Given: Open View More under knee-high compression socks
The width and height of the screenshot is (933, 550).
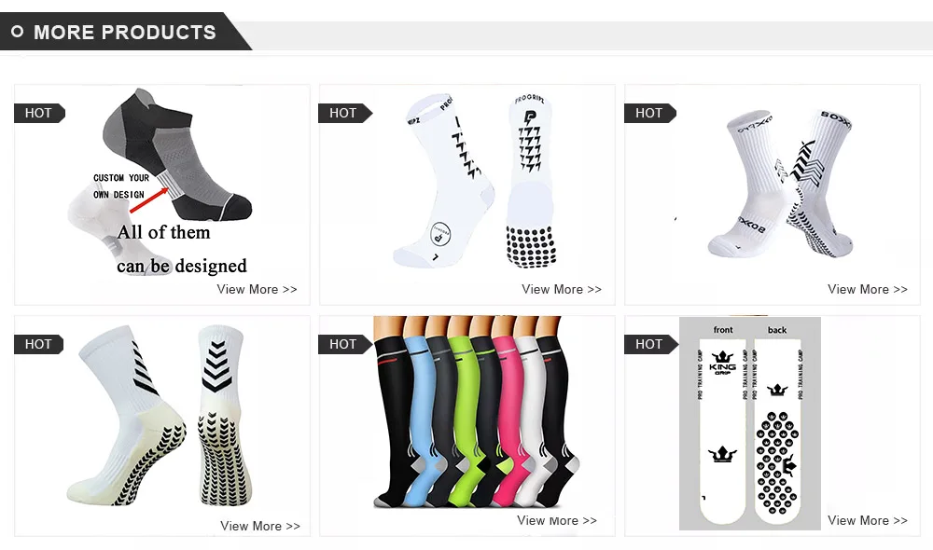Looking at the screenshot, I should pyautogui.click(x=557, y=520).
